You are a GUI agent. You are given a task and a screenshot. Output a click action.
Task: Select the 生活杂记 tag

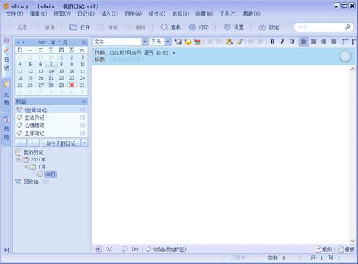pos(52,118)
